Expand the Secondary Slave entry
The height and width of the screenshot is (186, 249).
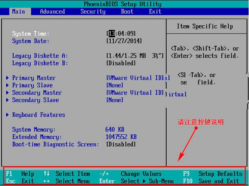tap(35, 100)
